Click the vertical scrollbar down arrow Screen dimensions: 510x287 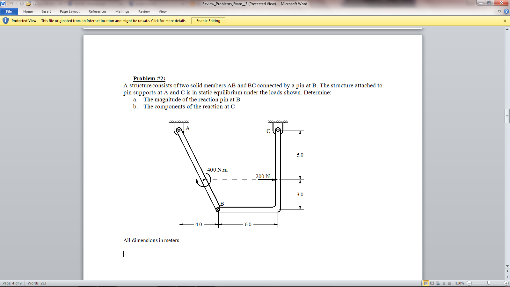click(x=507, y=266)
